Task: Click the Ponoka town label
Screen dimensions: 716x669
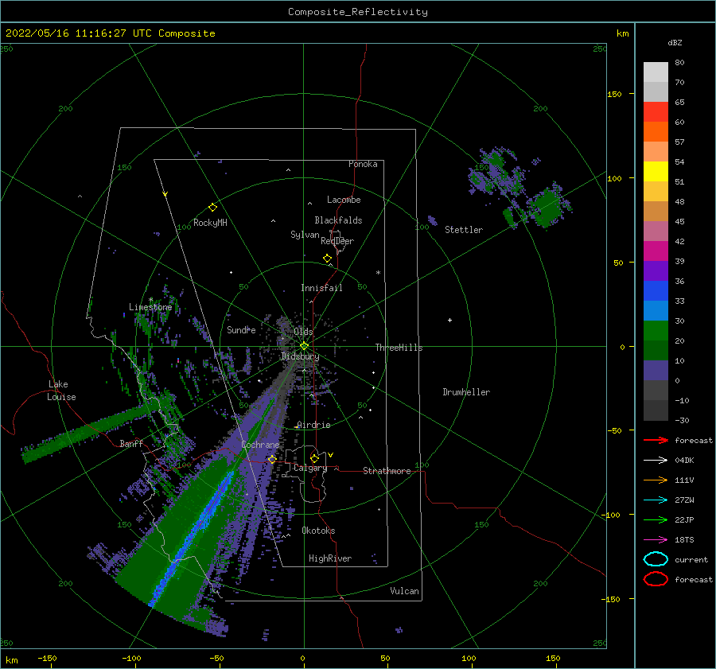Action: coord(363,164)
